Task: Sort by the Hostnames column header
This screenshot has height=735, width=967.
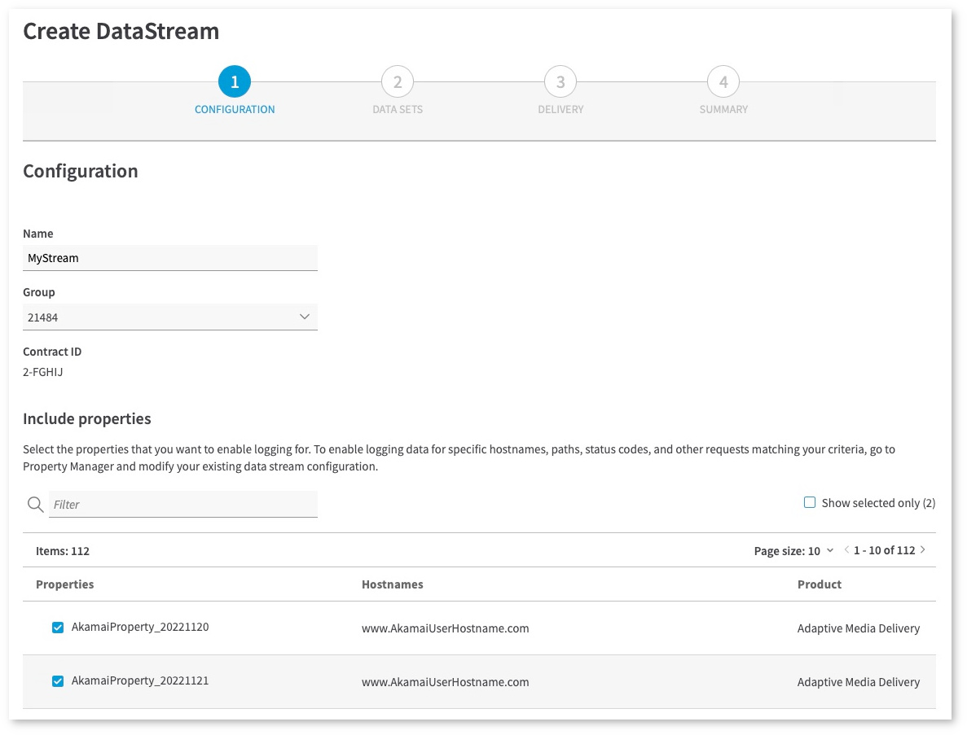Action: [392, 584]
